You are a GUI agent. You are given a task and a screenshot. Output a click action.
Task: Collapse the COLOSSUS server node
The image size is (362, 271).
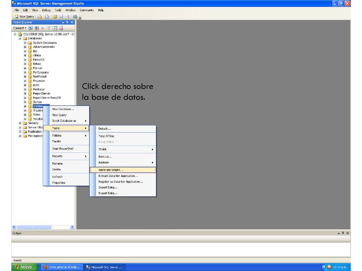pyautogui.click(x=15, y=34)
